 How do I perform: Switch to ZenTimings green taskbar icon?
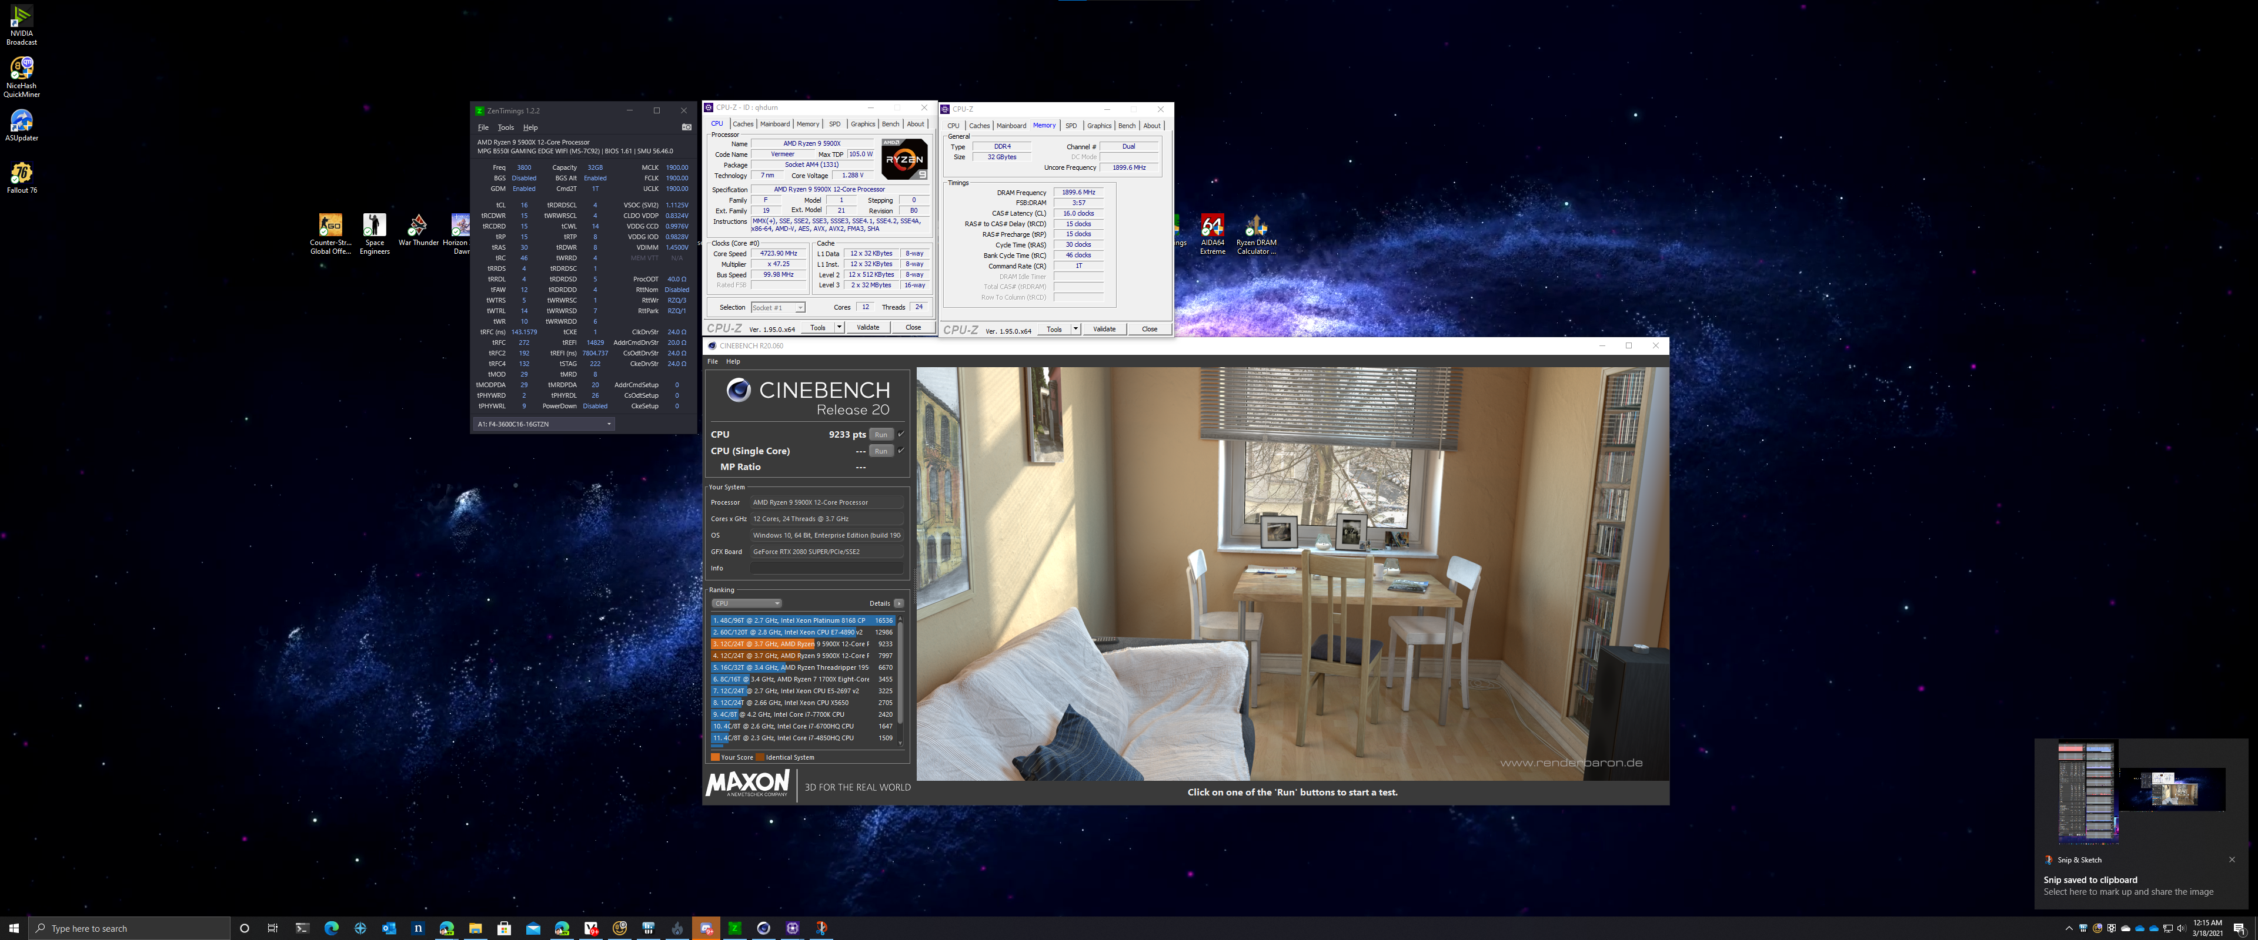(x=734, y=928)
